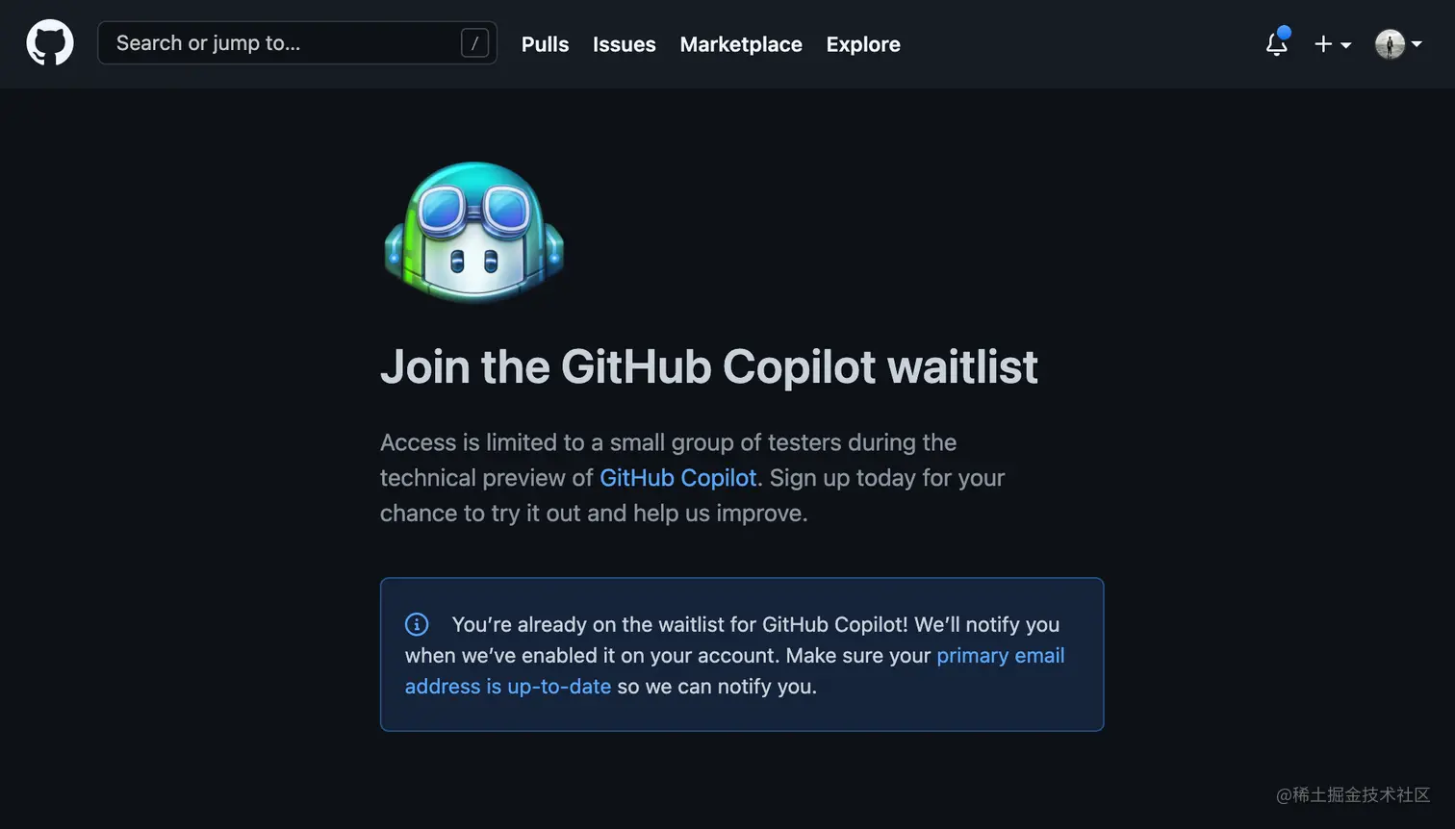Select Explore in the header
Viewport: 1455px width, 829px height.
click(x=863, y=44)
